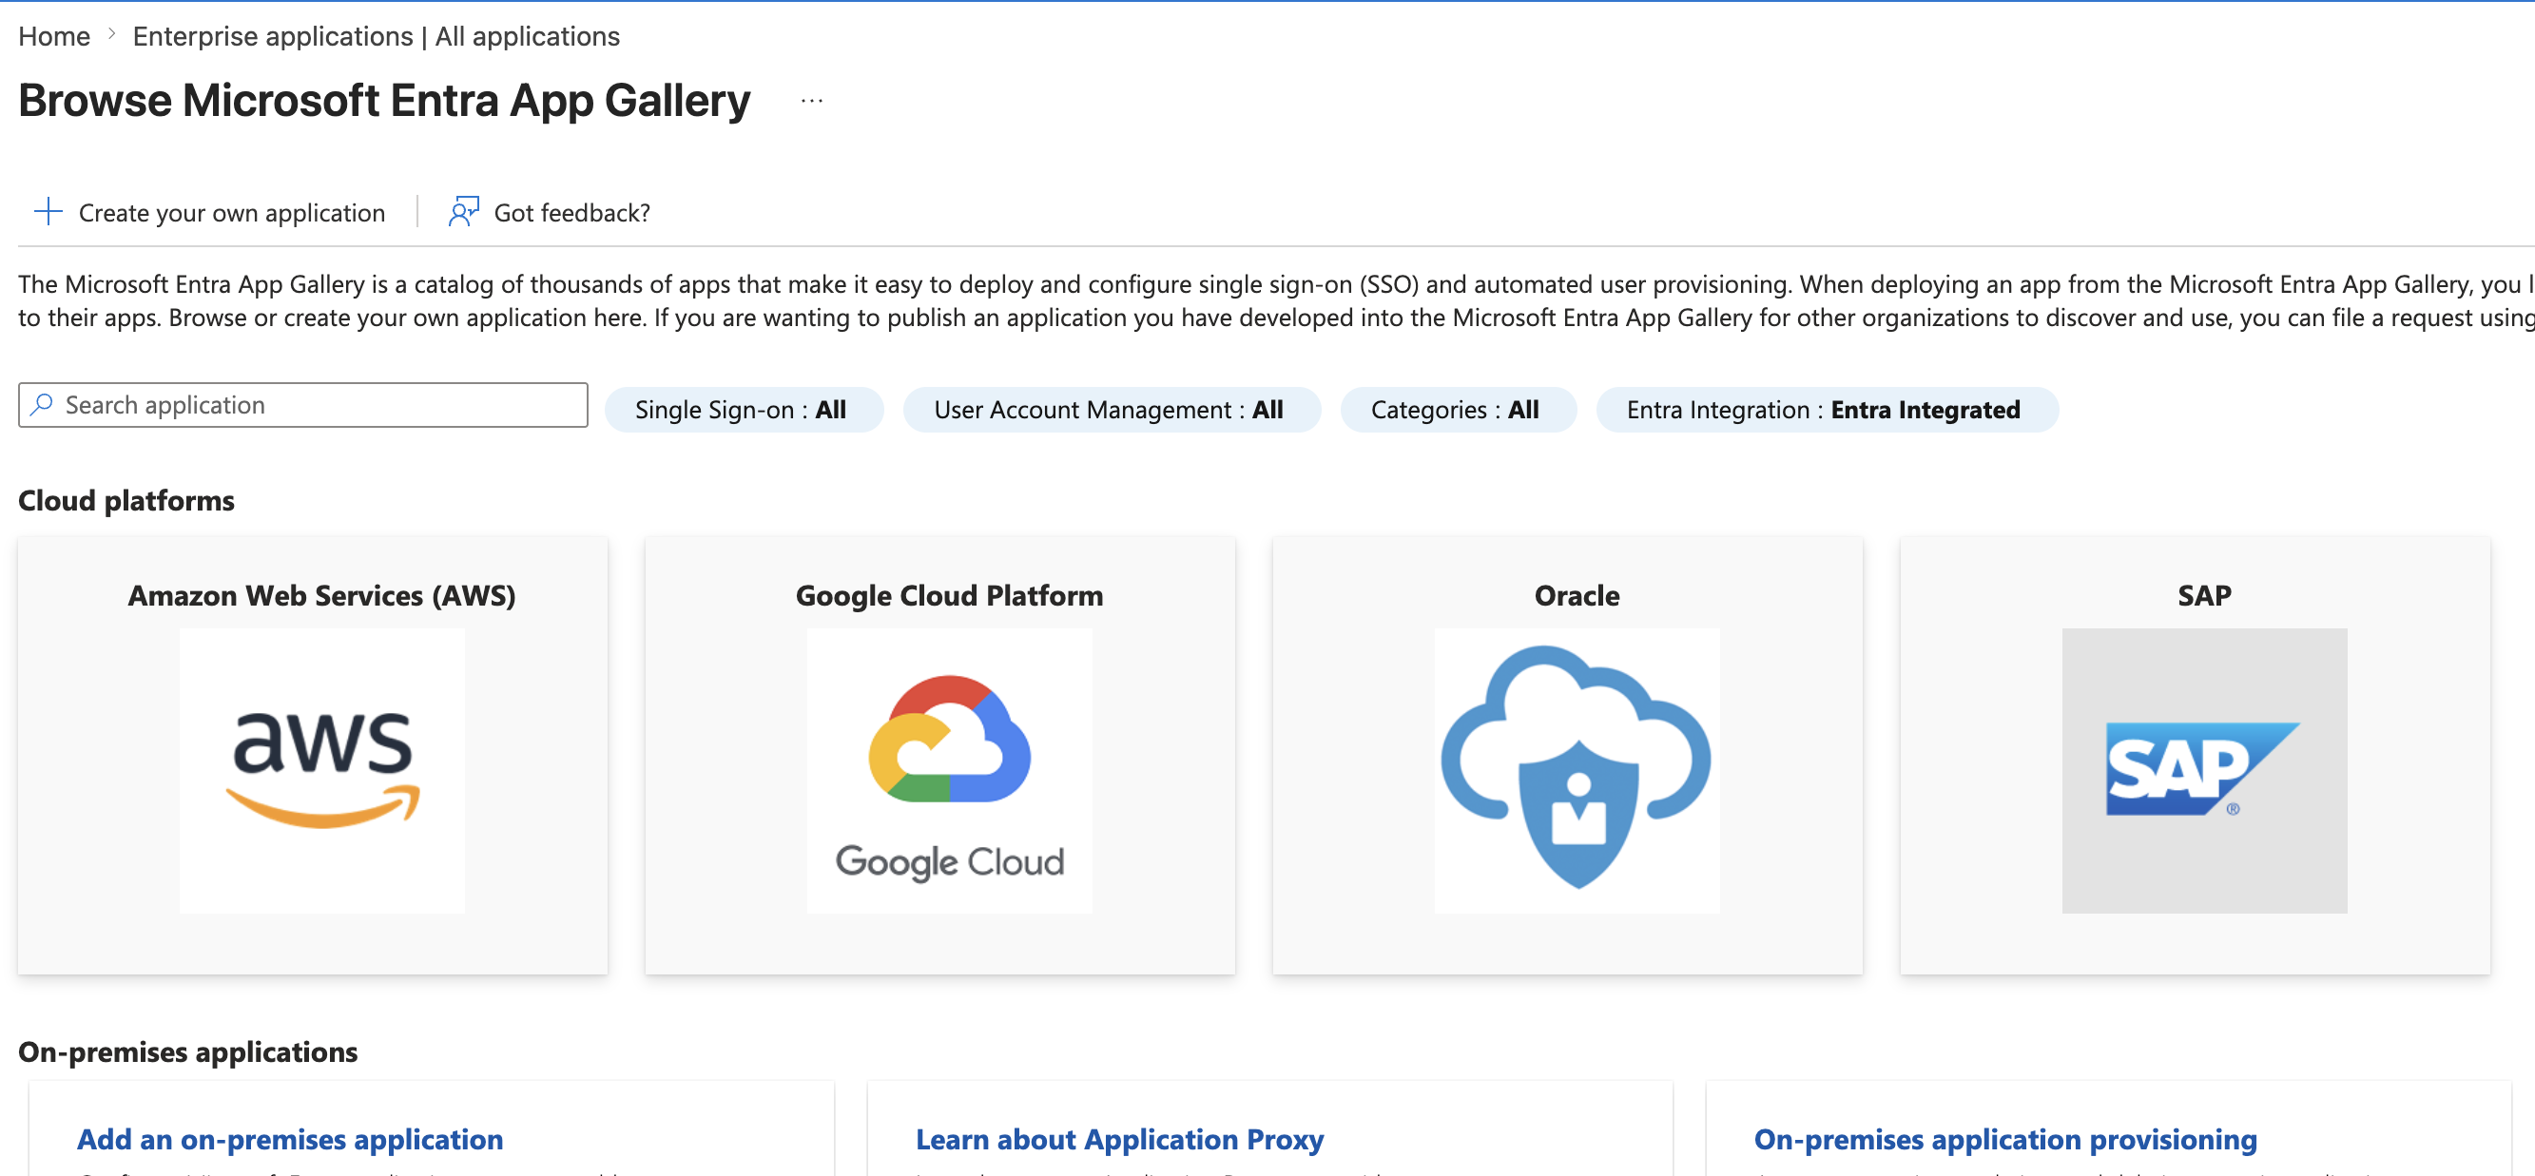Focus the Search application field
2535x1176 pixels.
[303, 404]
